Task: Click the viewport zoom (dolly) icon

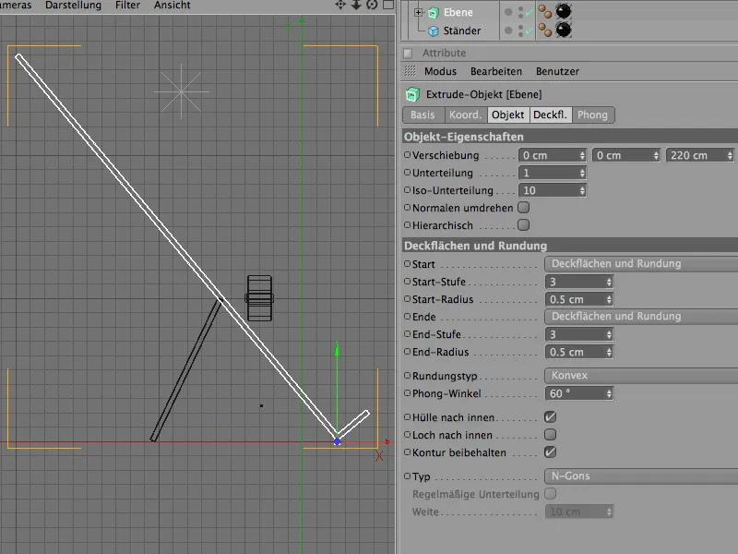Action: [356, 5]
